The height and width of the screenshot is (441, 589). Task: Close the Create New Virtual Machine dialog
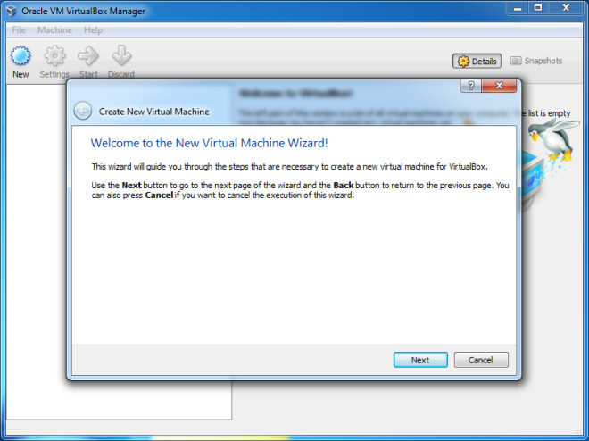click(499, 86)
